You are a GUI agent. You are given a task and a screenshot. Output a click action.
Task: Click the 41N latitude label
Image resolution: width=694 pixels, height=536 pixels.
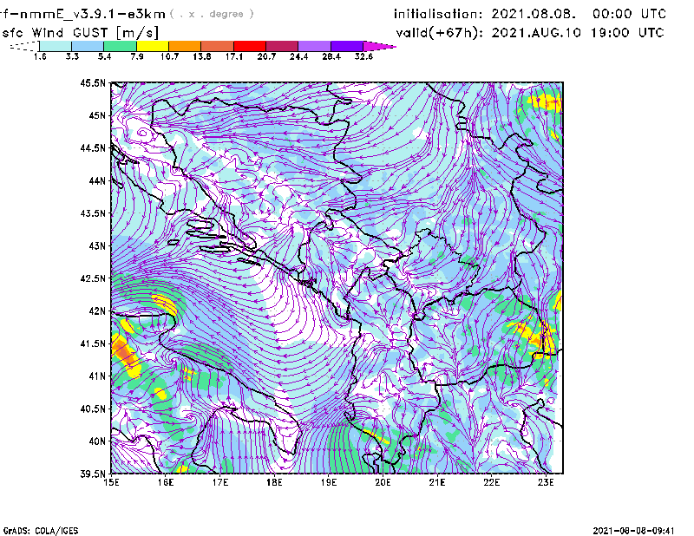click(x=97, y=376)
